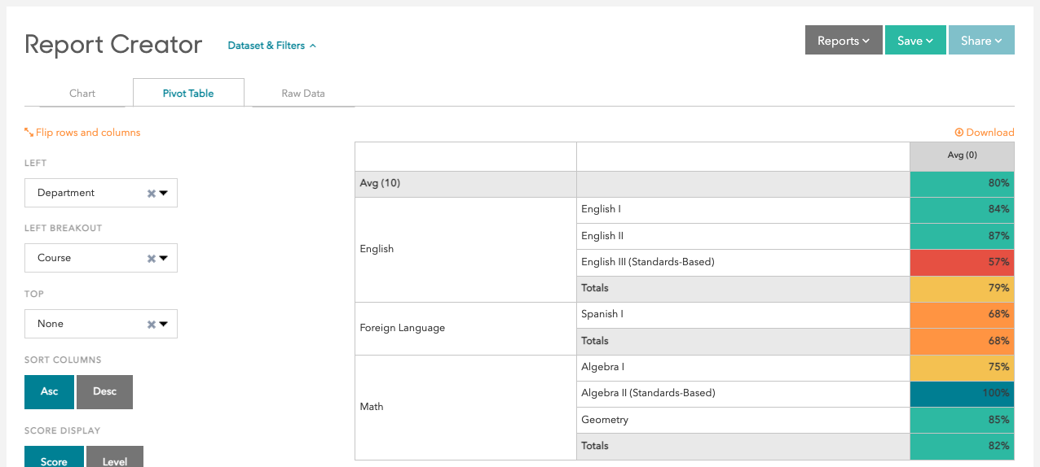
Task: Switch to the Raw Data tab
Action: [303, 94]
